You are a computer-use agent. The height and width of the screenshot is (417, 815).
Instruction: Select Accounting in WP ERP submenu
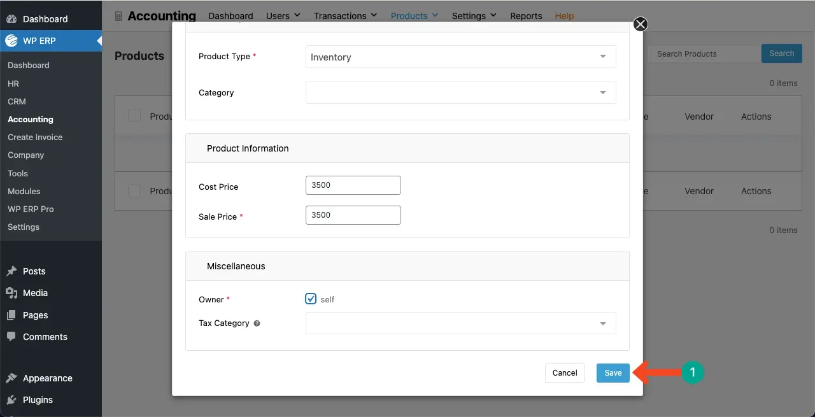pyautogui.click(x=31, y=119)
